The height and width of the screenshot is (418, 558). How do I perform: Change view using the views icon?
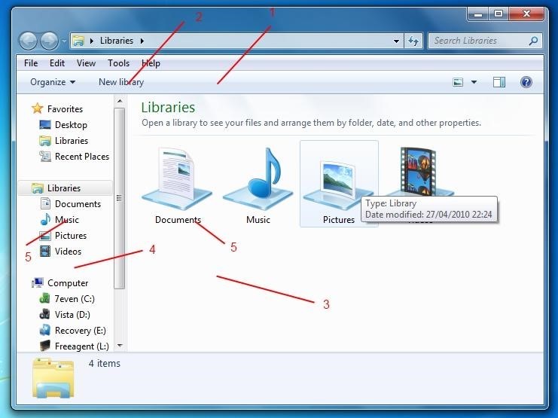tap(458, 82)
